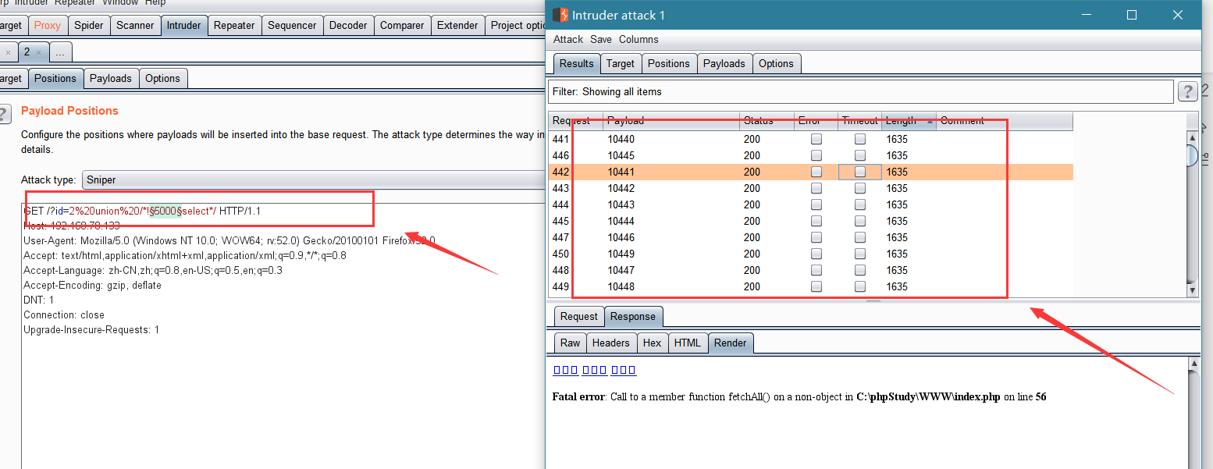1213x469 pixels.
Task: Switch the response view to Raw
Action: pos(571,343)
